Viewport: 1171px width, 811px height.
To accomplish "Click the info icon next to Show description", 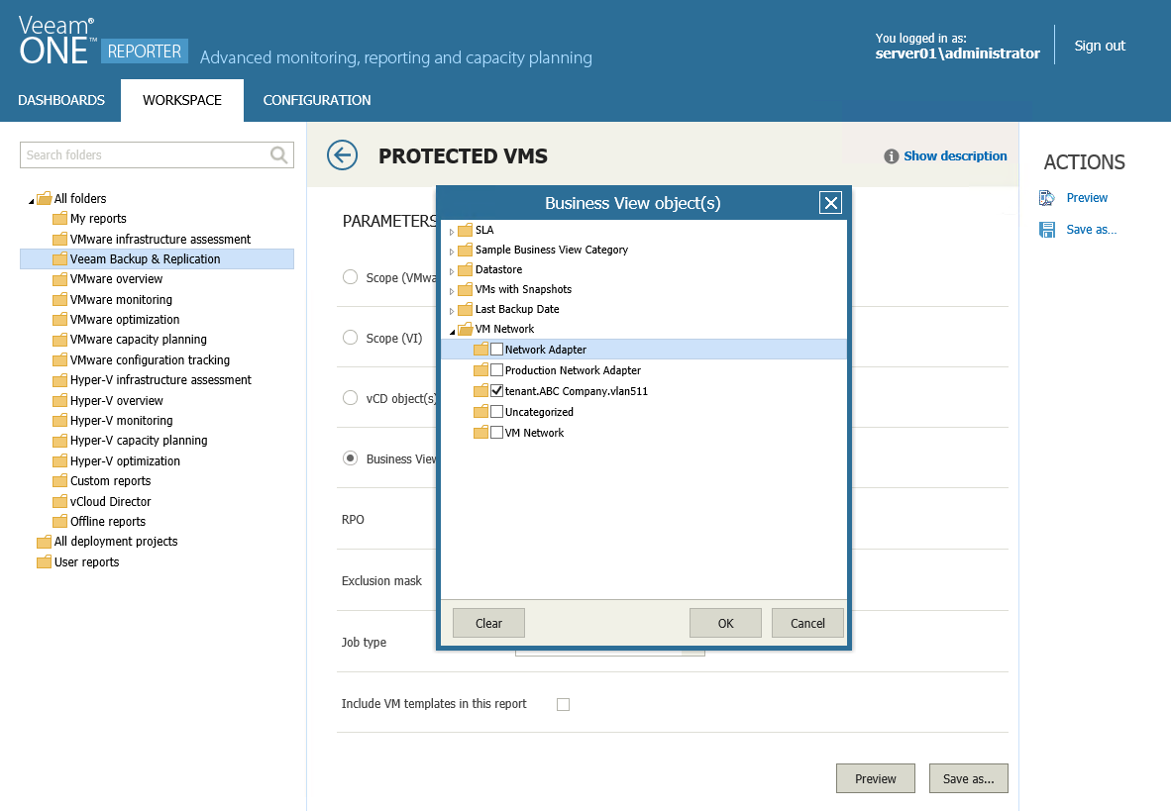I will pyautogui.click(x=892, y=156).
